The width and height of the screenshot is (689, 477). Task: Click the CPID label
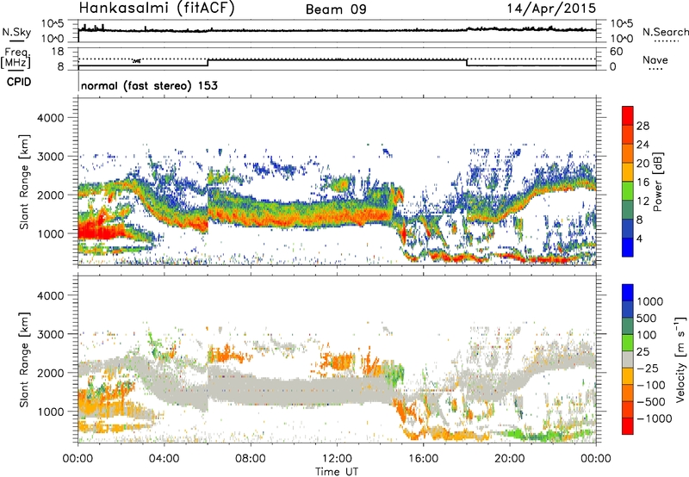click(19, 82)
